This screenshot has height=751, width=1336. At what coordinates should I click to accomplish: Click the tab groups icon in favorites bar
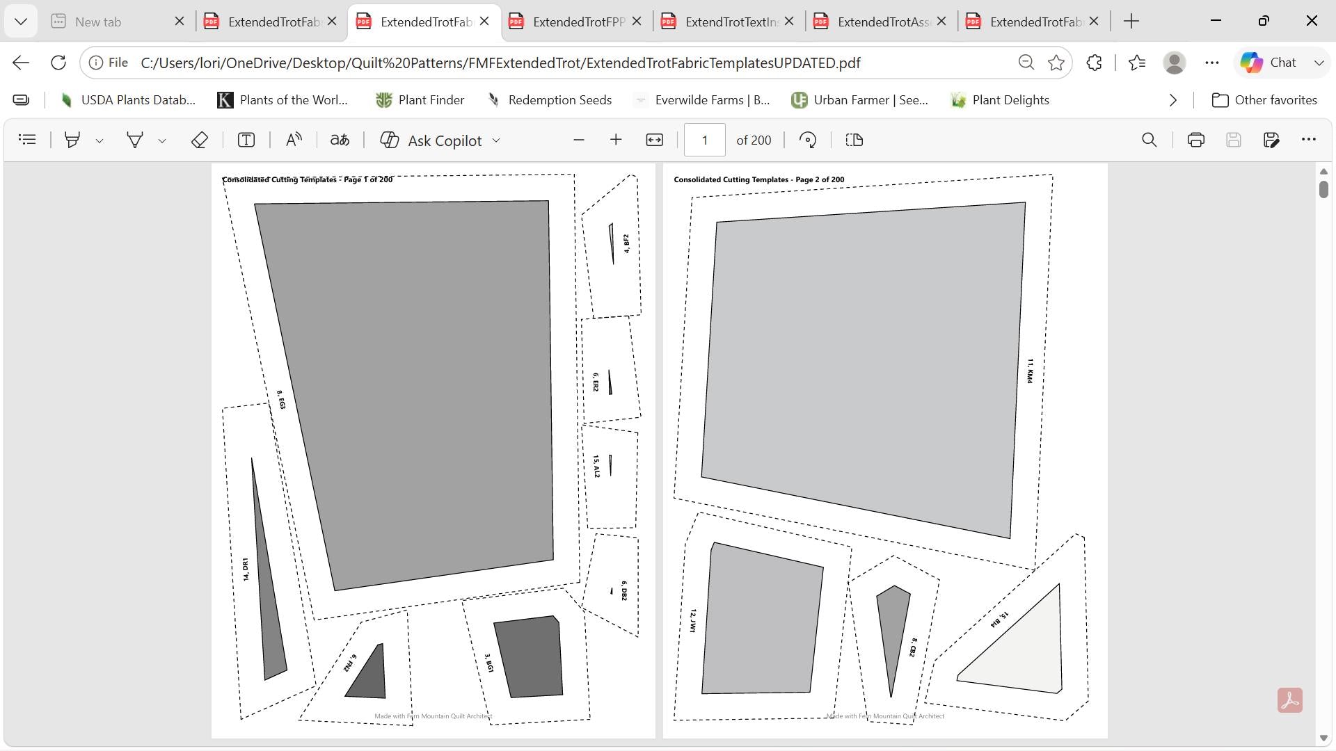click(22, 100)
